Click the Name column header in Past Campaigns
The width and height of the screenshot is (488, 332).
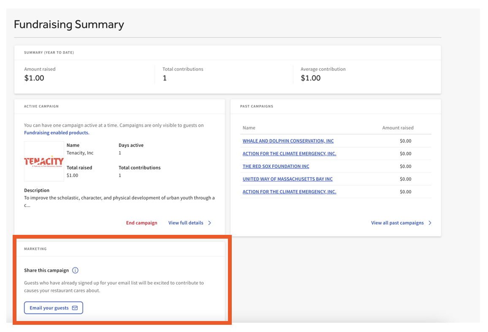(x=249, y=128)
